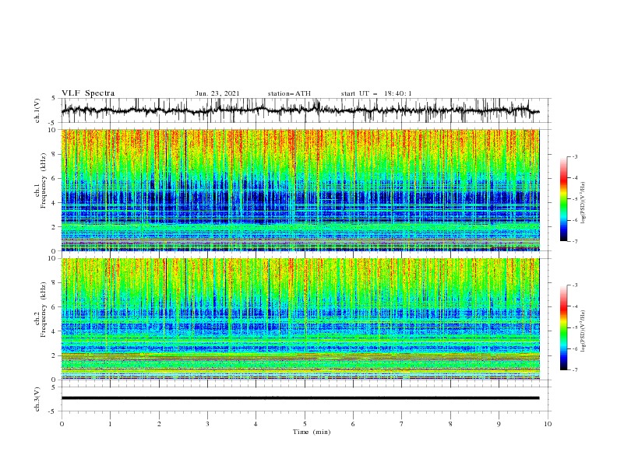Screen dimensions: 617x476
Task: Click inside the ch.2 spectrogram plot
Action: pyautogui.click(x=300, y=319)
